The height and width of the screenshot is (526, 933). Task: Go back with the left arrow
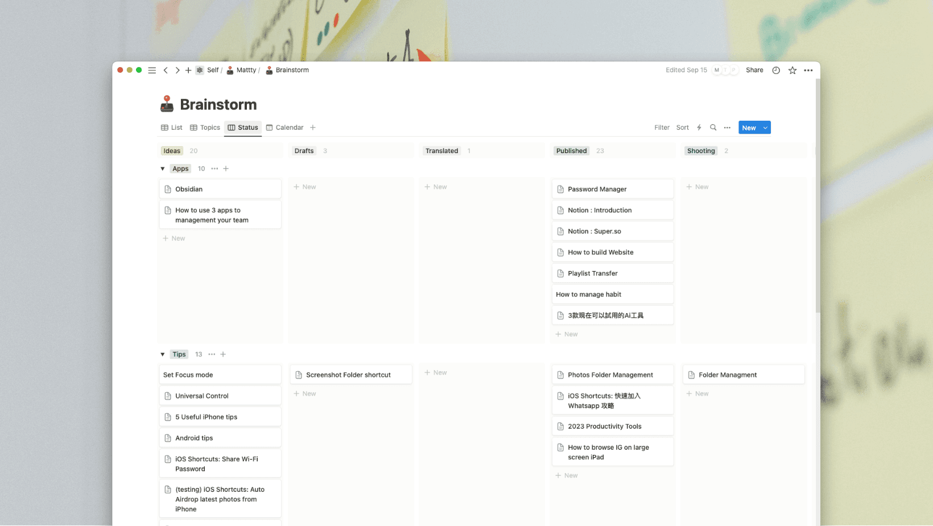[166, 70]
